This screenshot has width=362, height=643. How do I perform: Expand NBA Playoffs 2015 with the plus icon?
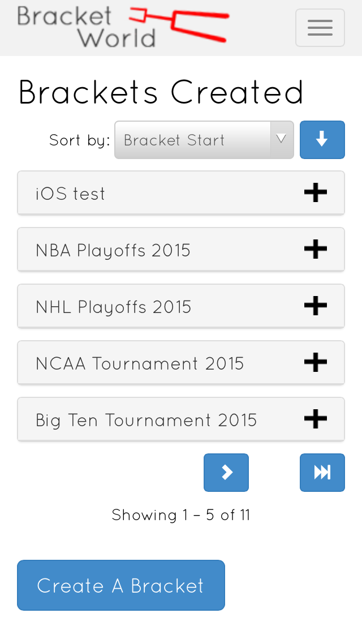[316, 250]
